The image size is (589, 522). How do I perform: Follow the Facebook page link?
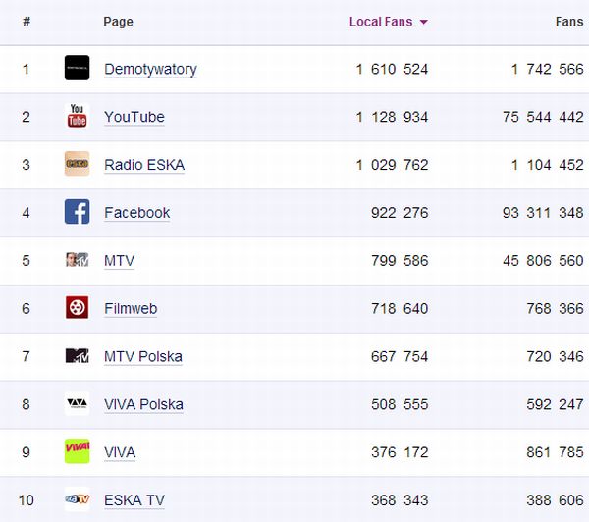[136, 212]
